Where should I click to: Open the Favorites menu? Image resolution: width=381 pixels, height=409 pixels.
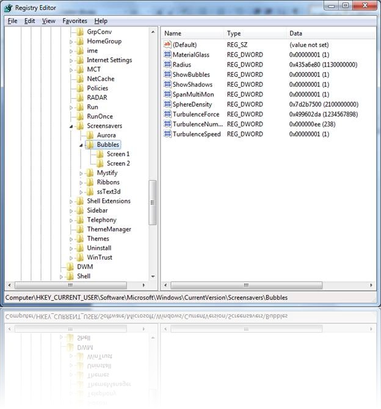click(x=74, y=21)
